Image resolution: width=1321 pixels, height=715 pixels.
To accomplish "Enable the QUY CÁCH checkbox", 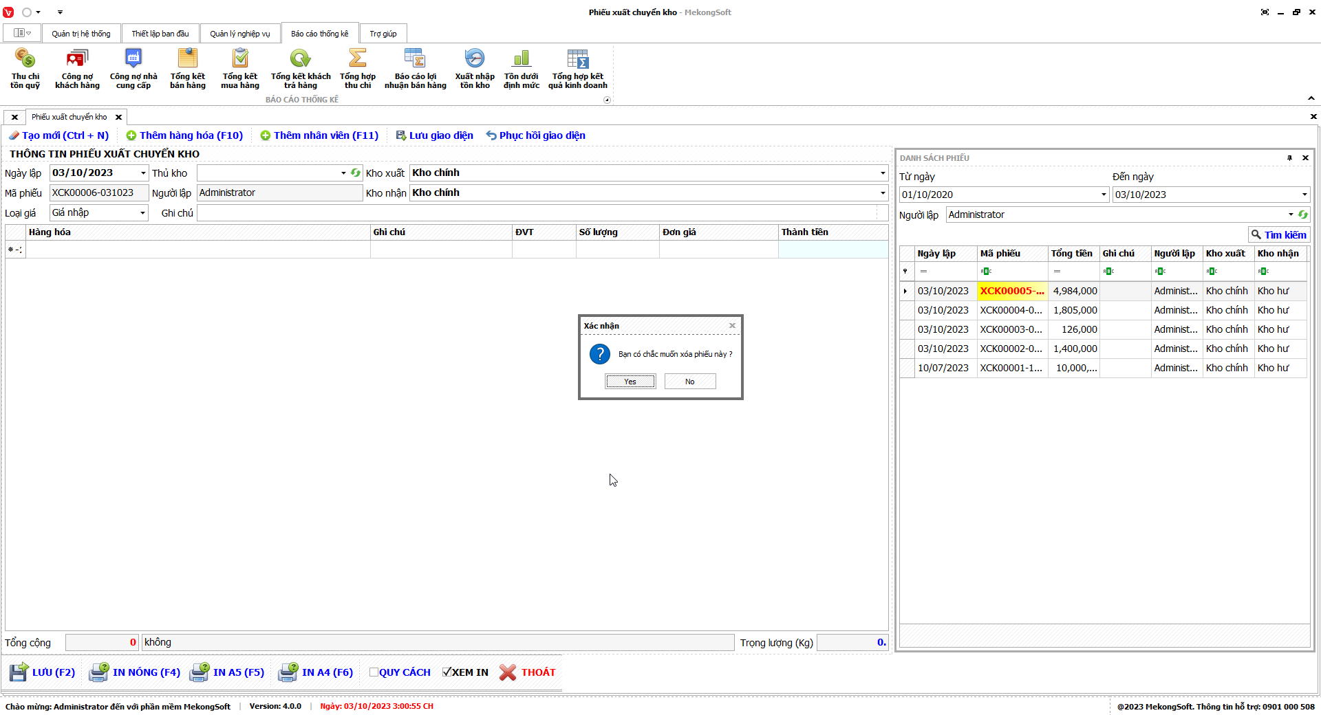I will pos(374,672).
